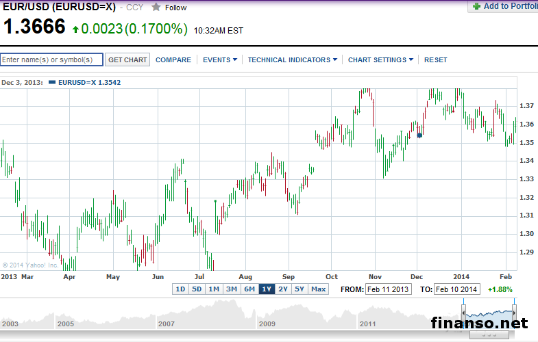Select the Max time range
Viewport: 538px width, 342px height.
[x=318, y=289]
